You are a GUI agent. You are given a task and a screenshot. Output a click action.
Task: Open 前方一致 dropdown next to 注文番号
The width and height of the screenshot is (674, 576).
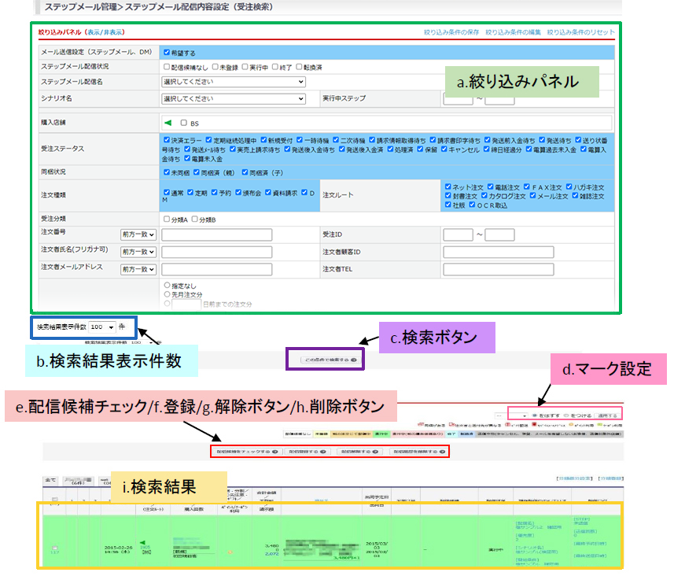[138, 234]
